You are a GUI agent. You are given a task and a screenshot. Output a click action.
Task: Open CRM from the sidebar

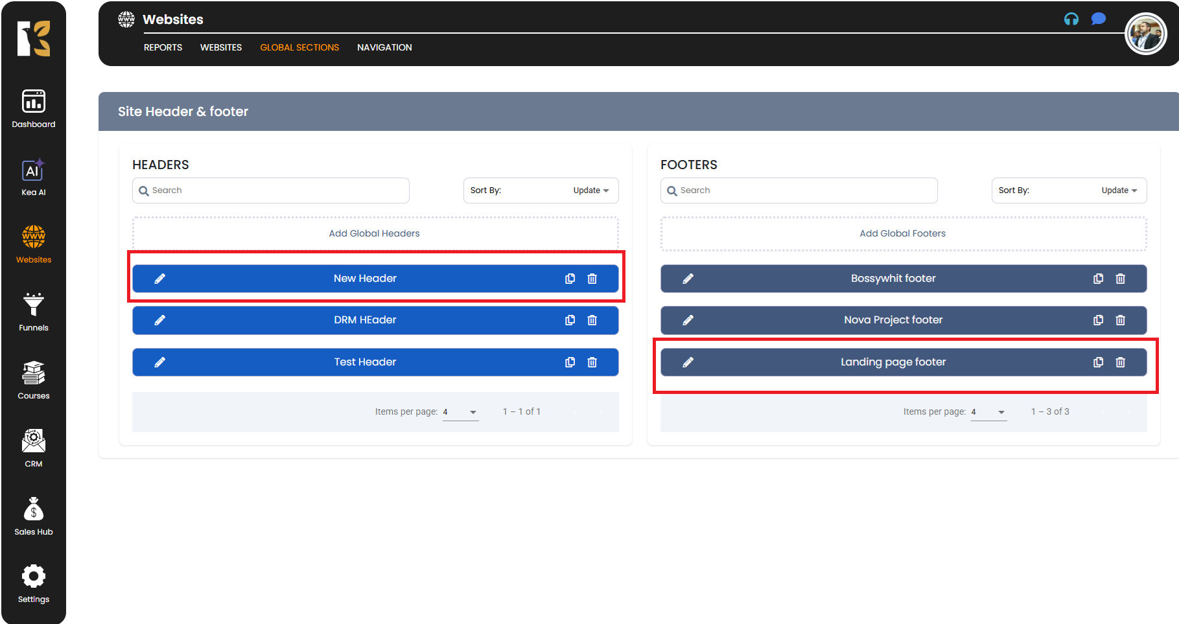coord(34,448)
